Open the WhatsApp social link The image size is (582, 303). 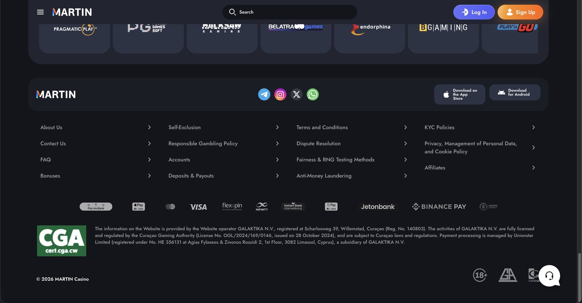[x=313, y=94]
